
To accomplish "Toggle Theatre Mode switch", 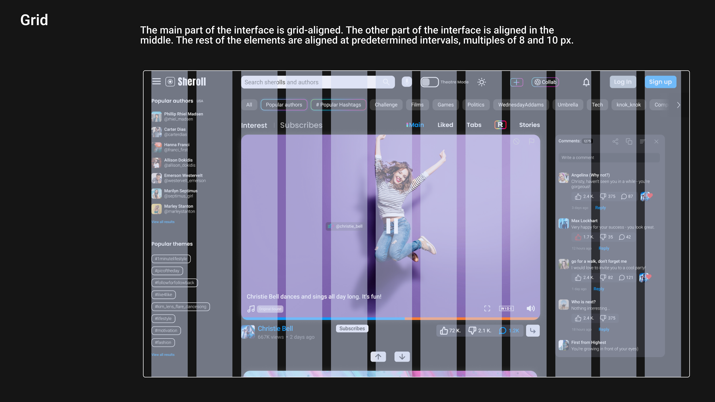I will point(430,82).
